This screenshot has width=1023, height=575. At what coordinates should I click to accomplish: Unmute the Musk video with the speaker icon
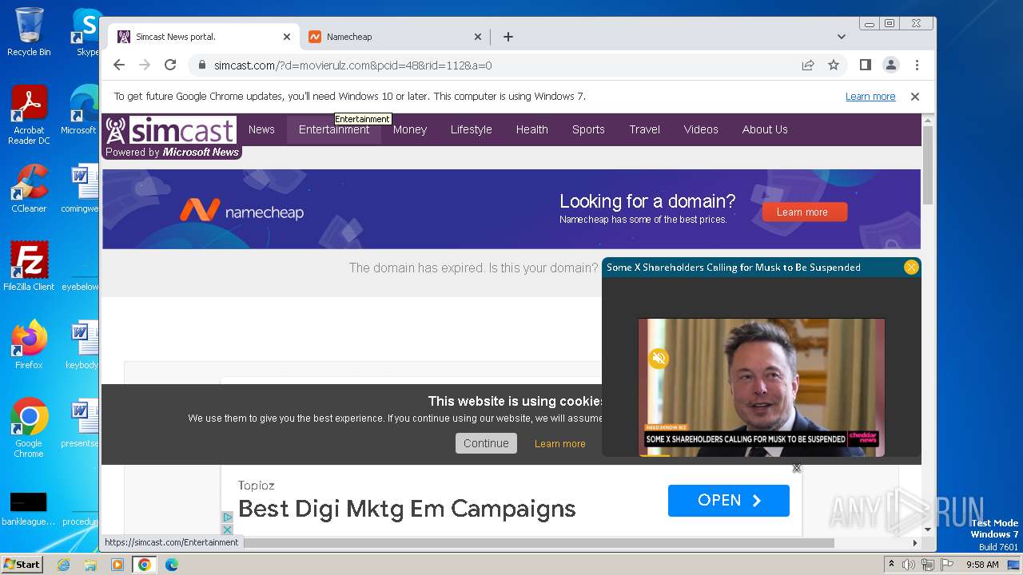click(x=659, y=359)
